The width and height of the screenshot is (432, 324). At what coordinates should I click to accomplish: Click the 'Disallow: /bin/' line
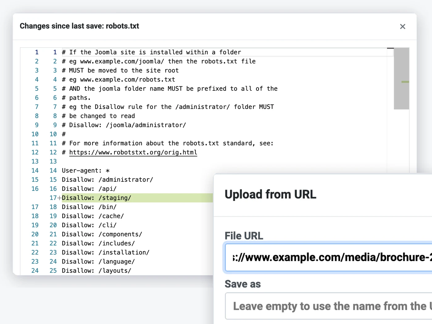[89, 207]
